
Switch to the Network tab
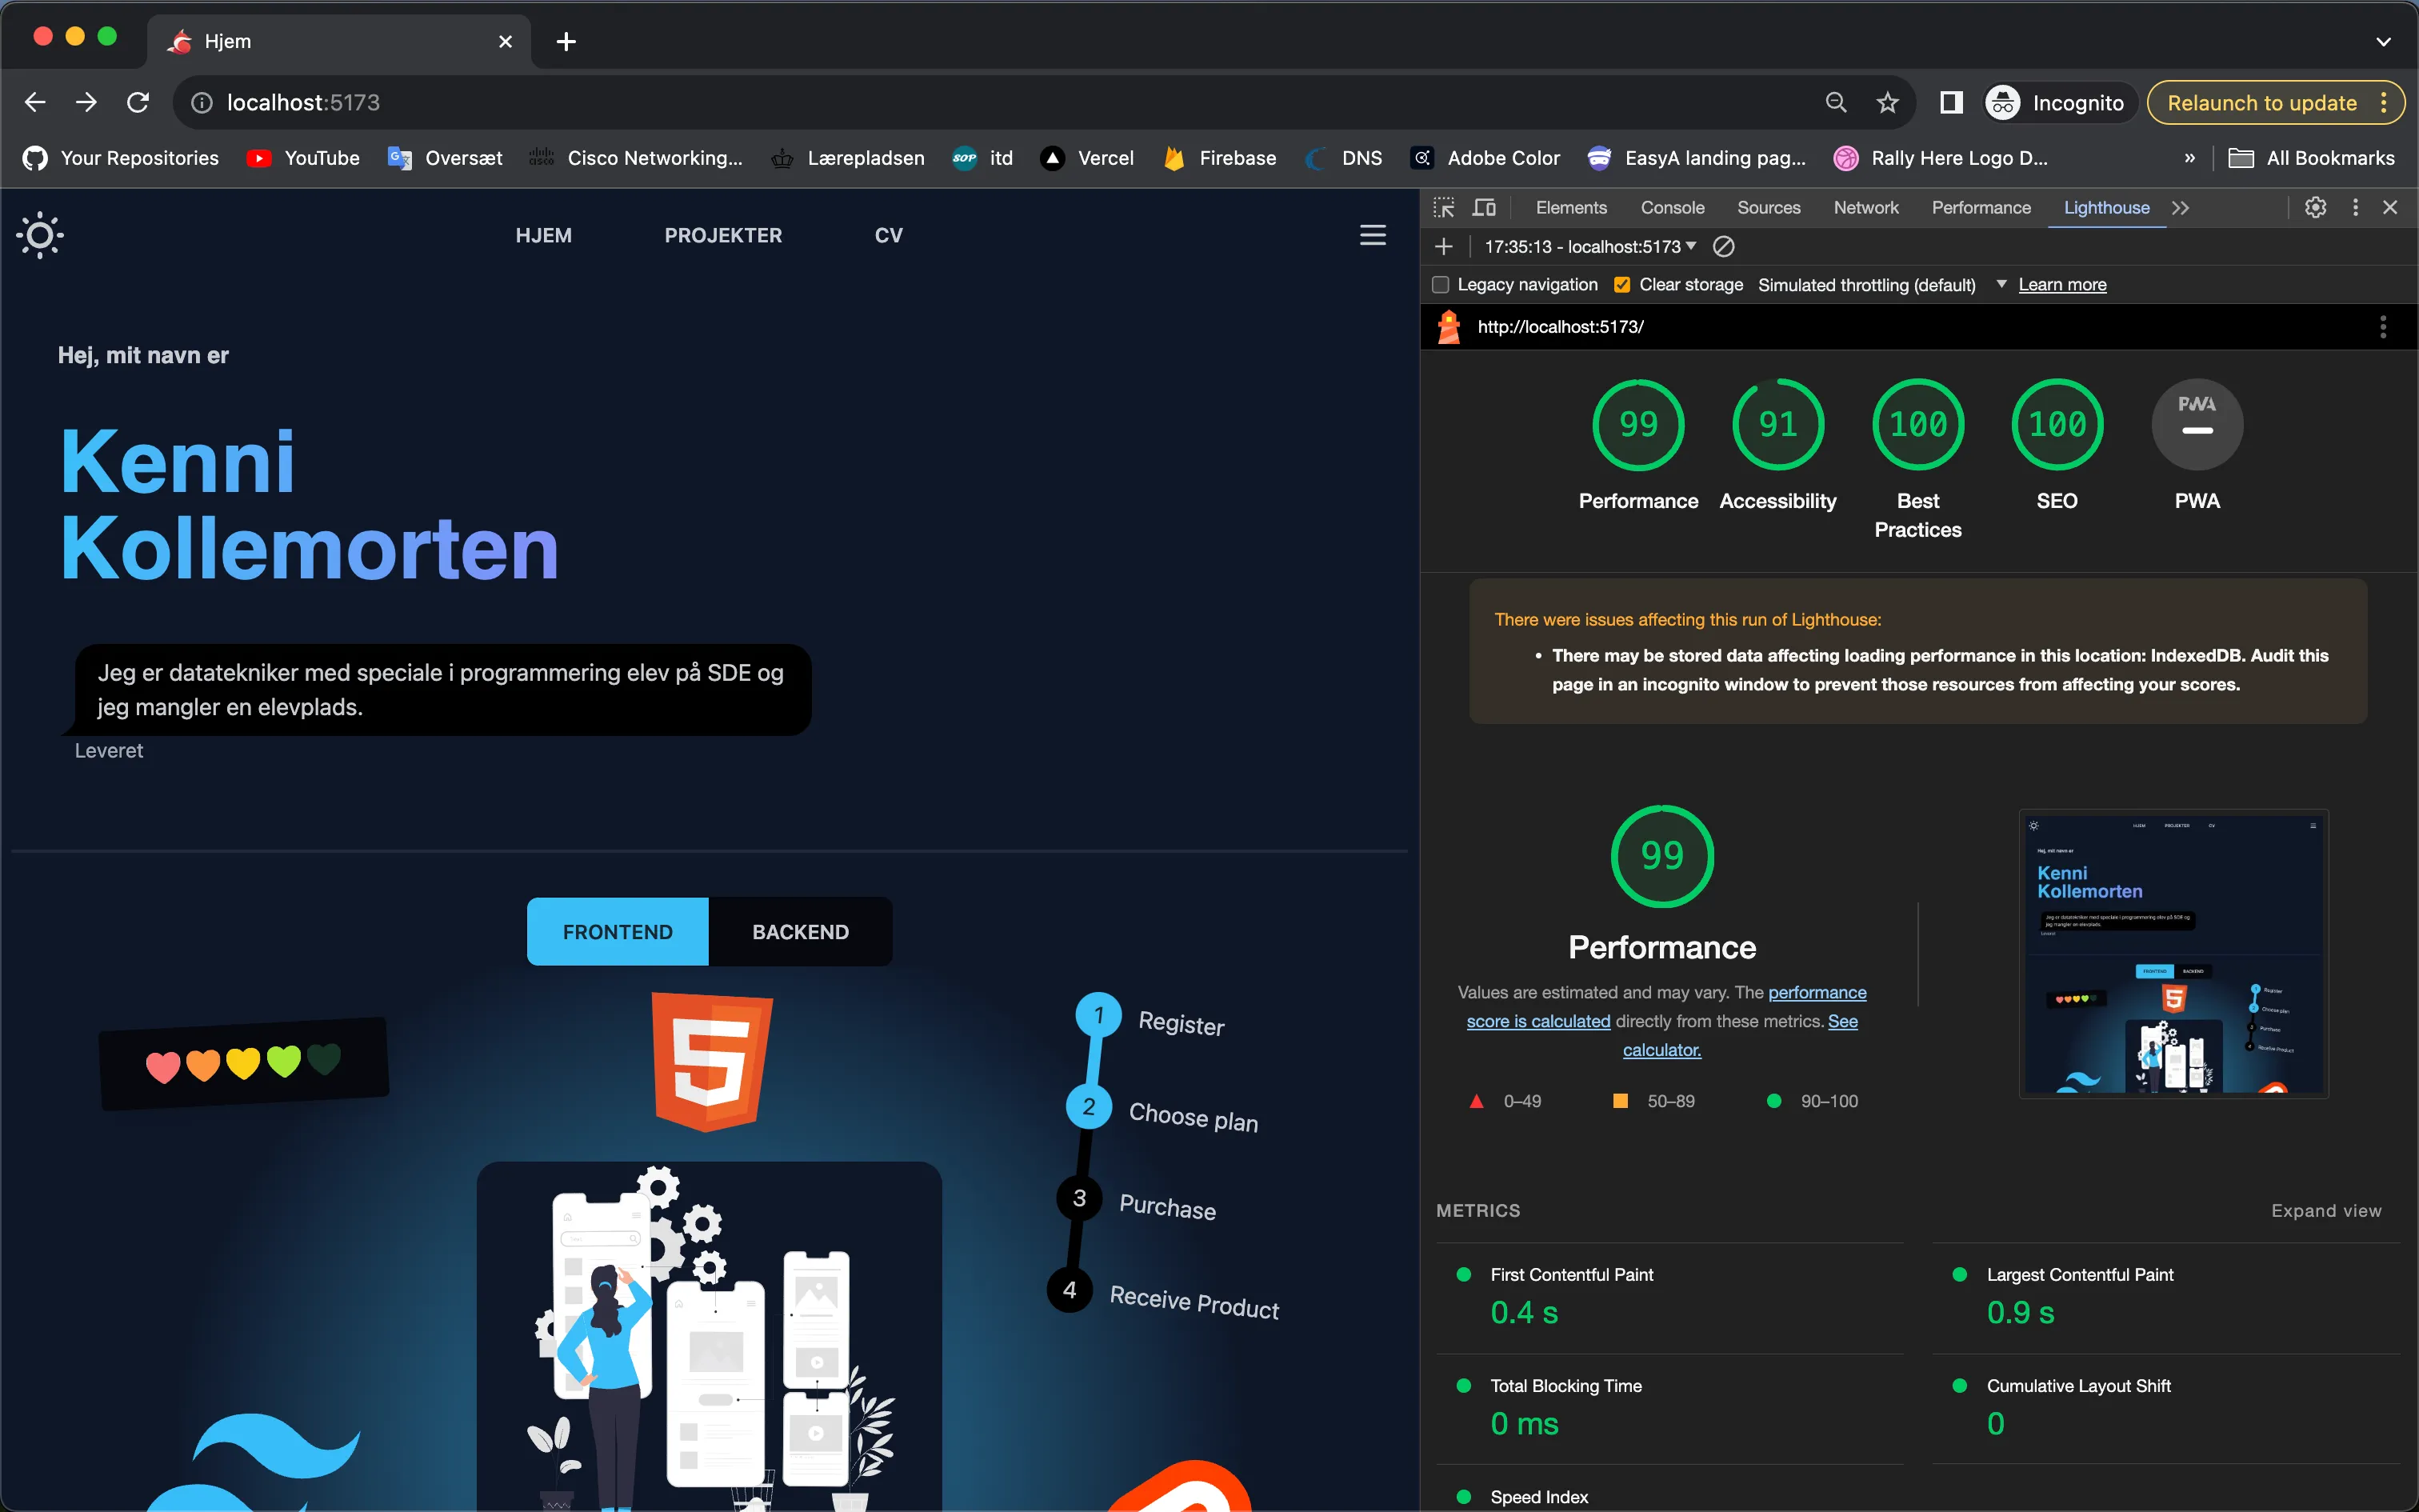[1865, 207]
